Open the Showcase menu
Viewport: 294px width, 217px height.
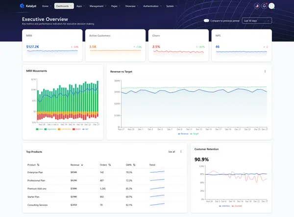pos(132,6)
